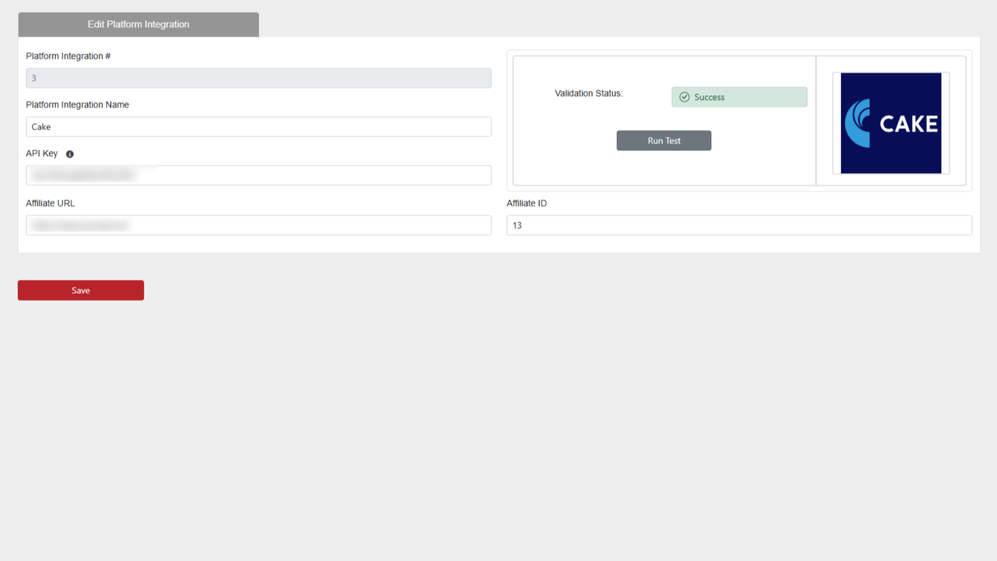Click the success checkmark icon

tap(684, 97)
